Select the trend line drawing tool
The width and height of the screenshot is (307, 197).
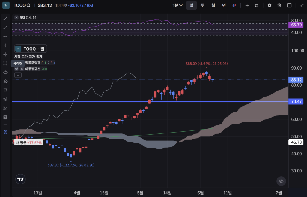5,19
